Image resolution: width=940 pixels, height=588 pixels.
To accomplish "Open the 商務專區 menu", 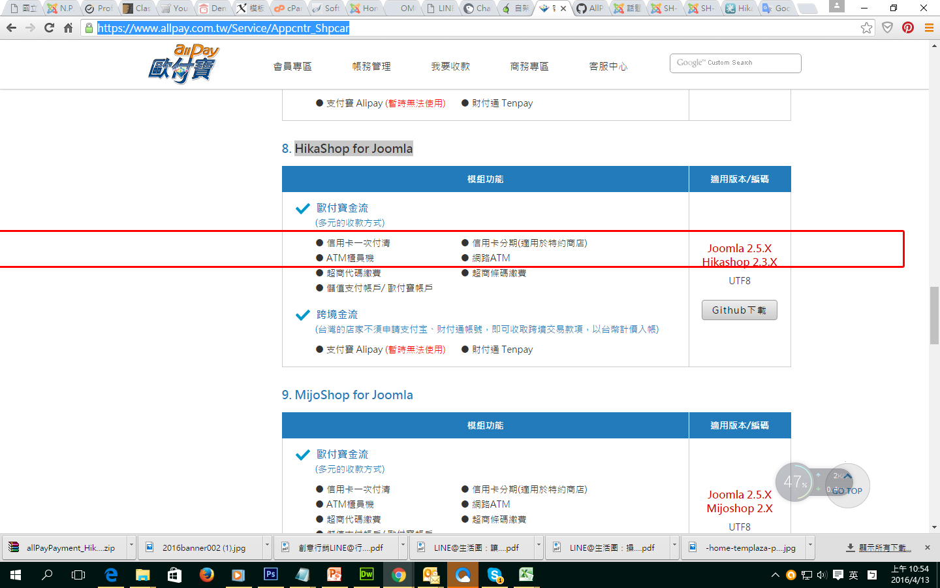I will click(529, 67).
